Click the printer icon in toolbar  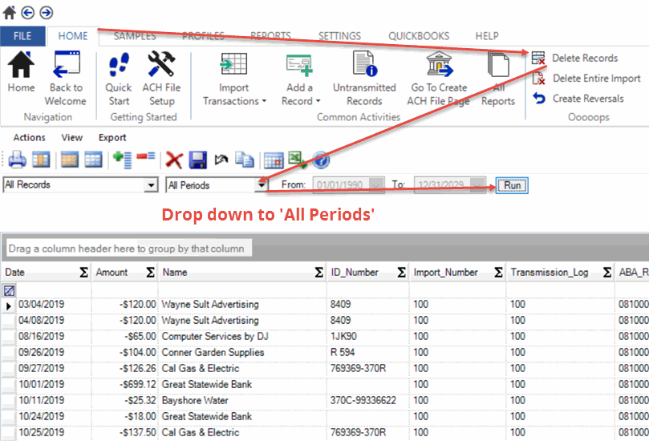pyautogui.click(x=17, y=160)
